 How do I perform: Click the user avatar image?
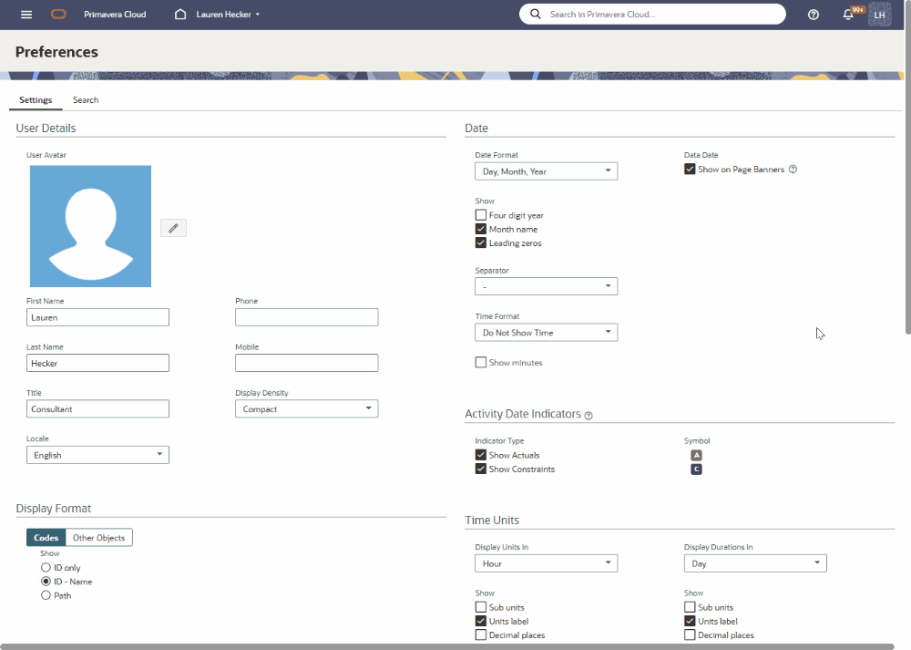[x=90, y=226]
